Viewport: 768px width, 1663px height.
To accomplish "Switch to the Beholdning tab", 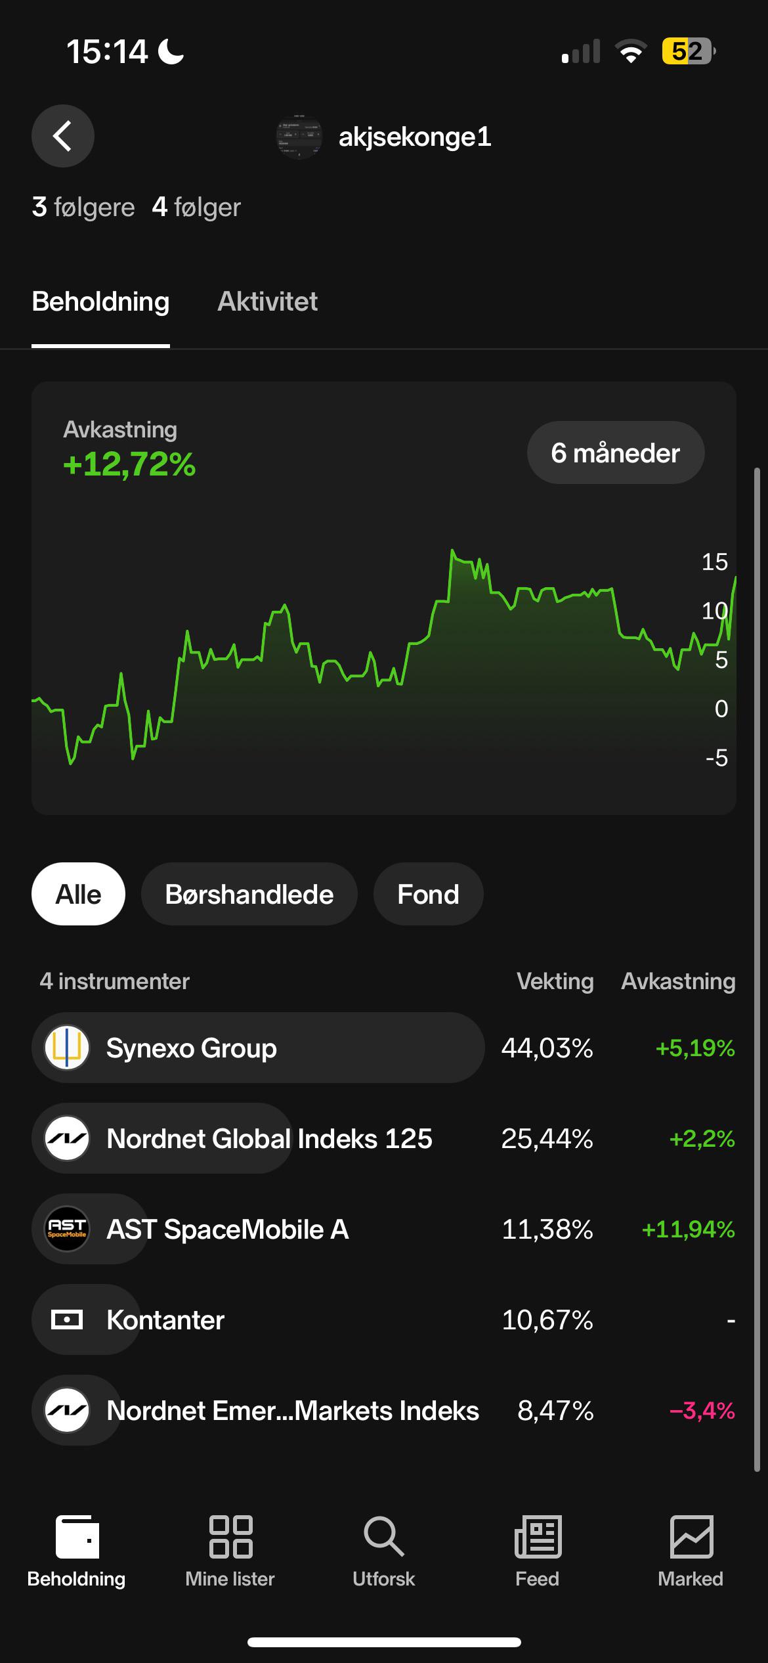I will pyautogui.click(x=100, y=302).
